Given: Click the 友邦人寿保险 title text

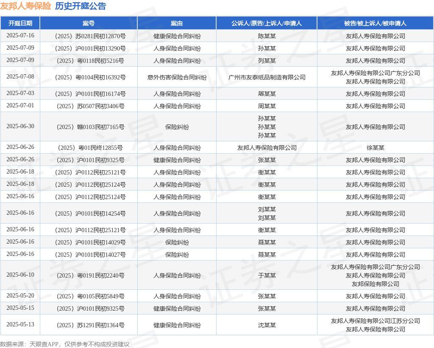Looking at the screenshot, I should click(25, 6).
